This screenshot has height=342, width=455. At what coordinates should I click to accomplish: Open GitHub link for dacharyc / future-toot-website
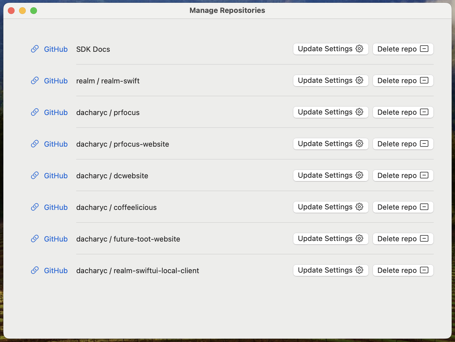56,239
